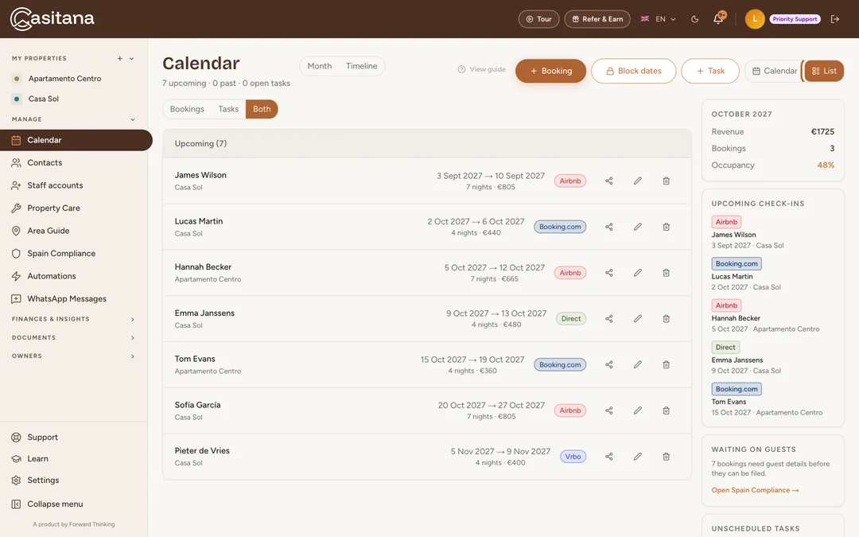859x537 pixels.
Task: Select the Both filter tab
Action: click(262, 109)
